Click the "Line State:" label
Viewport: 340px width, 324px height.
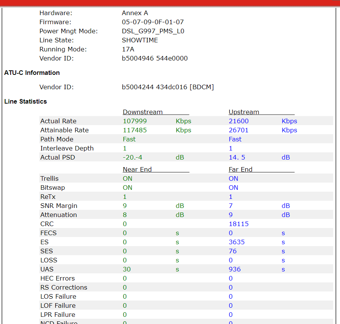(x=57, y=40)
